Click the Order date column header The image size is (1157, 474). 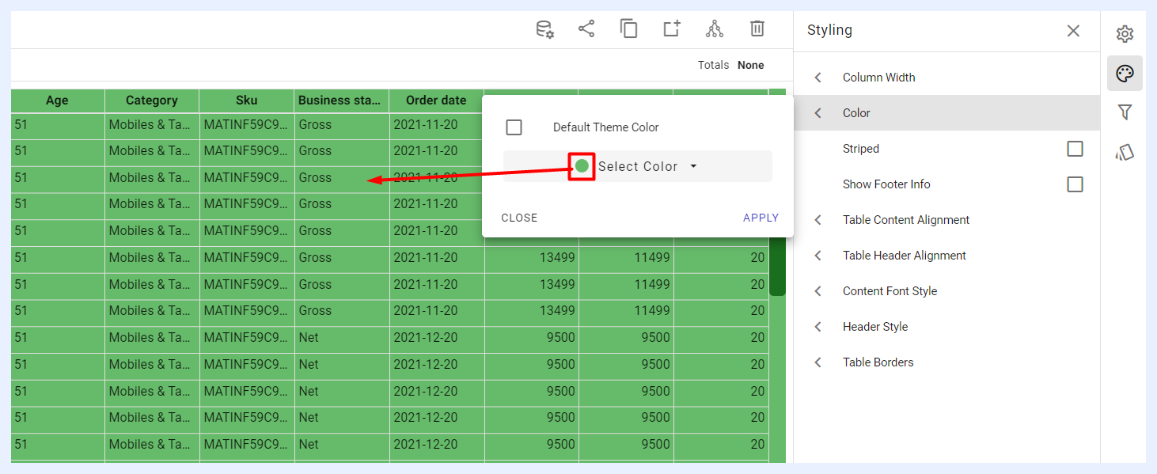pyautogui.click(x=436, y=100)
